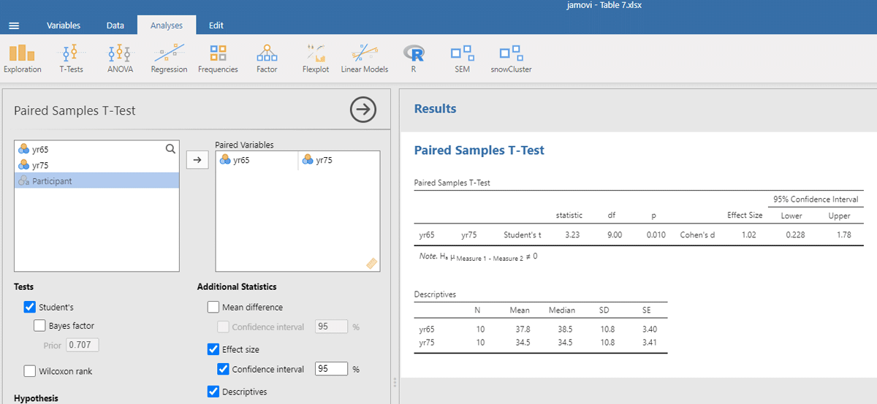Switch to the Data tab
Screen dimensions: 877x404
pos(115,26)
